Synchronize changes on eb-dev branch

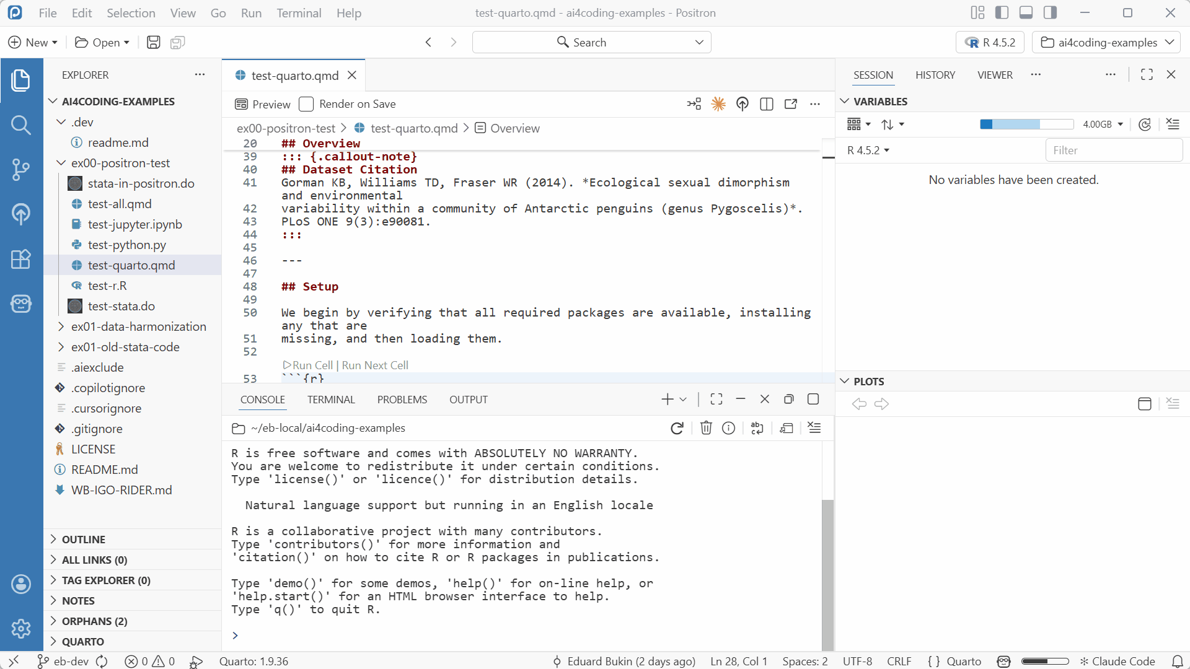(102, 662)
